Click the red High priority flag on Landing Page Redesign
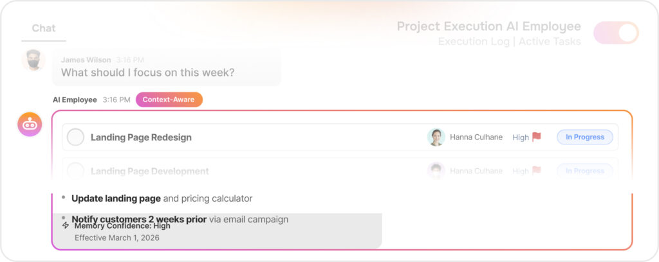659x262 pixels. click(x=537, y=137)
